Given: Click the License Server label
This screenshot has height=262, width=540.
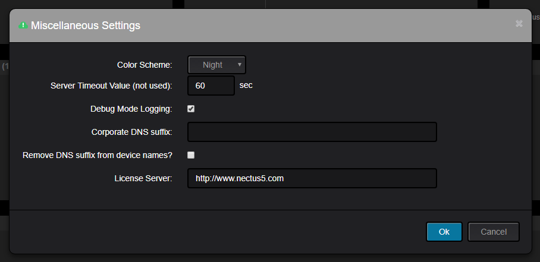Looking at the screenshot, I should pyautogui.click(x=143, y=178).
